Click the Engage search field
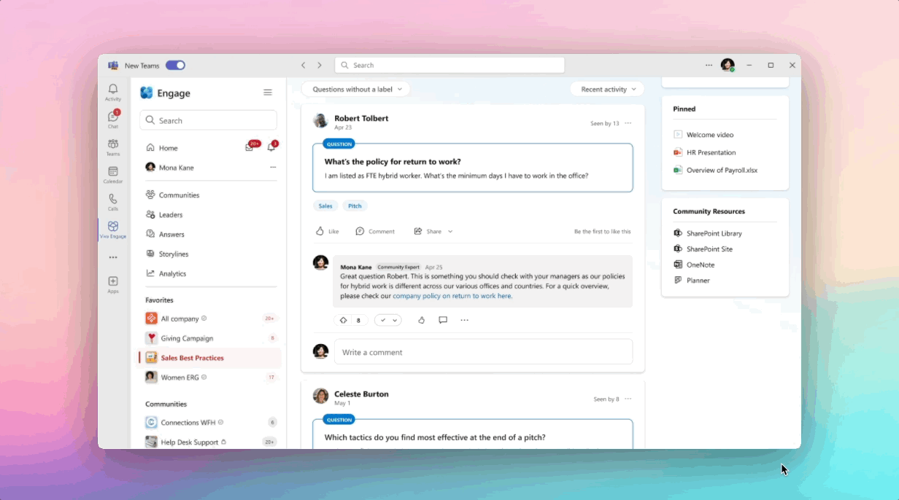899x500 pixels. [x=208, y=120]
